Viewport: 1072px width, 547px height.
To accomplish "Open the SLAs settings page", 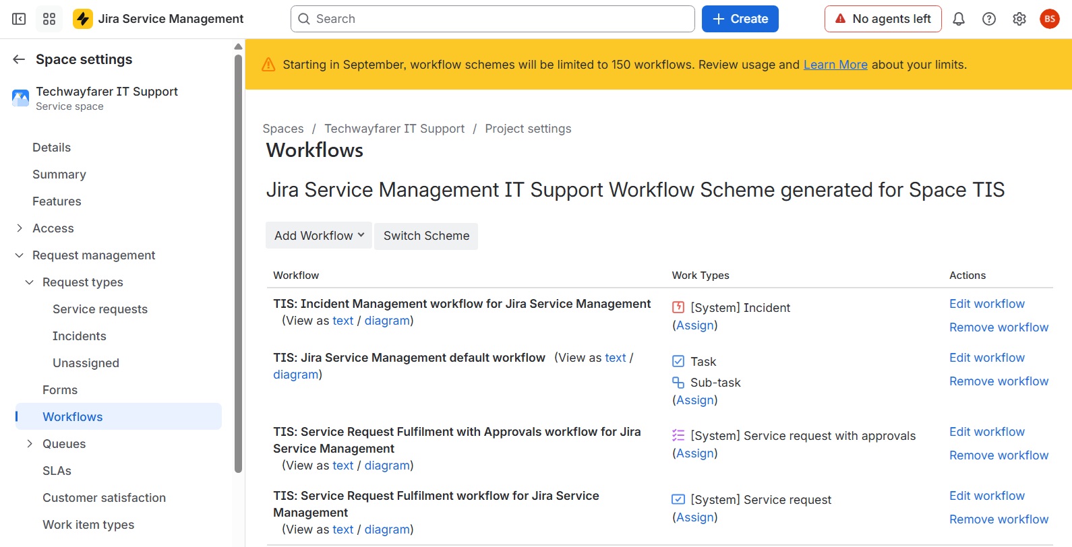I will pyautogui.click(x=57, y=471).
